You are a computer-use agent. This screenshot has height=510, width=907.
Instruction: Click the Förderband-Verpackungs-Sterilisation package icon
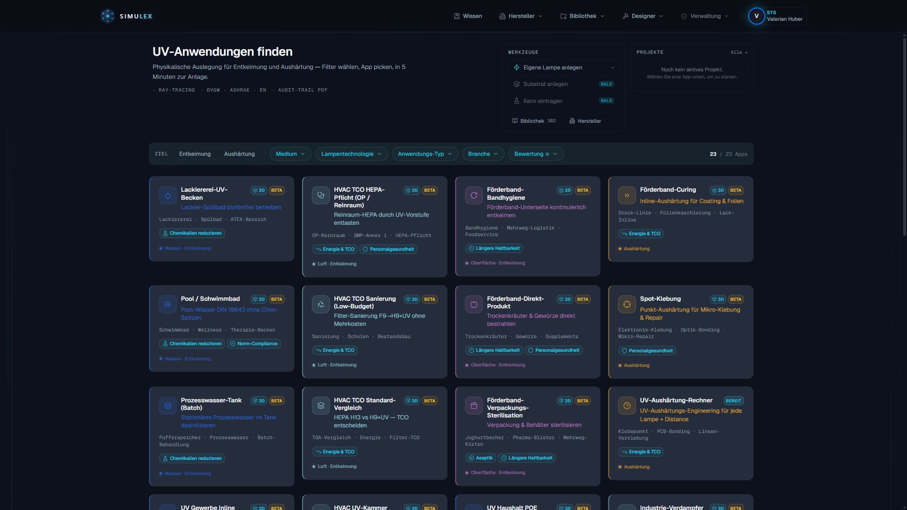click(x=474, y=406)
